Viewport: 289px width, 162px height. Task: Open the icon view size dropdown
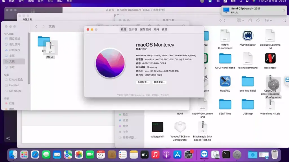(x=222, y=21)
